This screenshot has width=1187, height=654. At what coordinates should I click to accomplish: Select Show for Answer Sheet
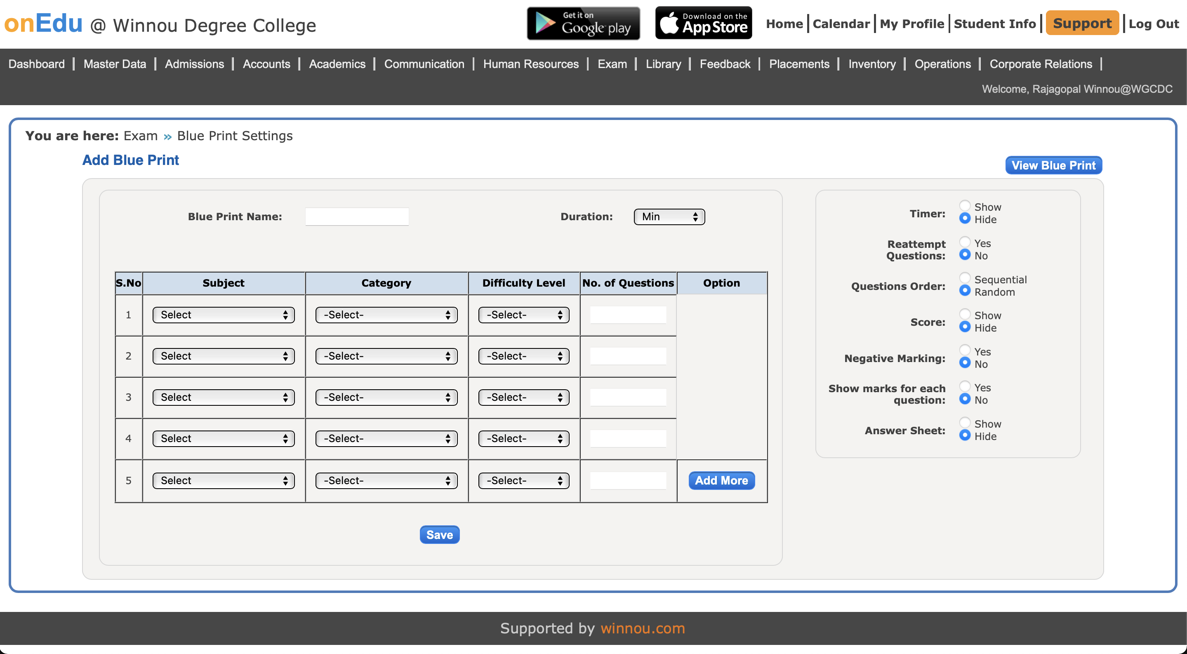964,423
